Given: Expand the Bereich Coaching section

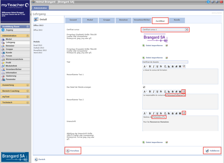Looking at the screenshot, I should (x=28, y=91).
